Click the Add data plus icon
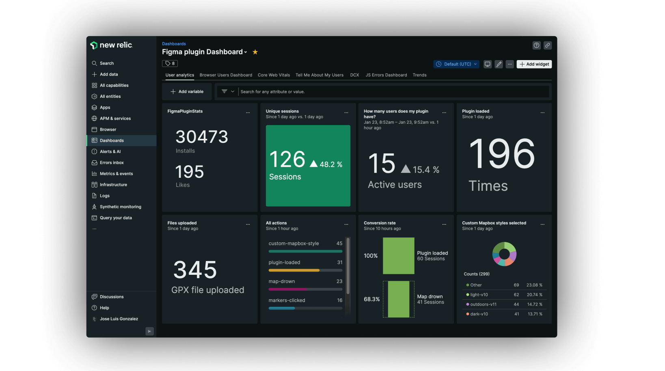The image size is (665, 371). [x=94, y=74]
